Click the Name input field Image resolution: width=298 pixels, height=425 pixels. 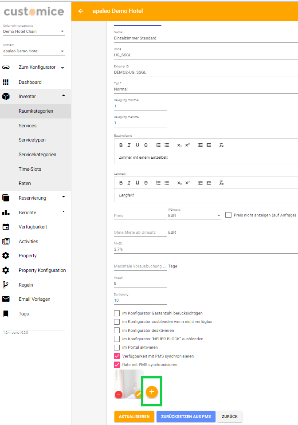[x=206, y=38]
